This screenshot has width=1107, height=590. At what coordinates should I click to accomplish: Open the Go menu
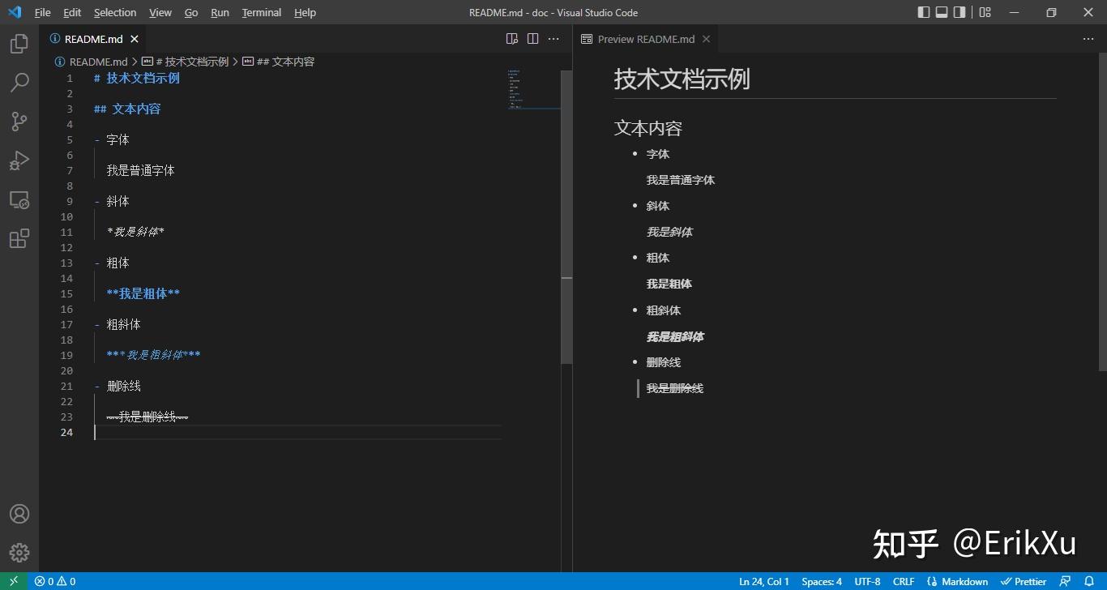[191, 12]
